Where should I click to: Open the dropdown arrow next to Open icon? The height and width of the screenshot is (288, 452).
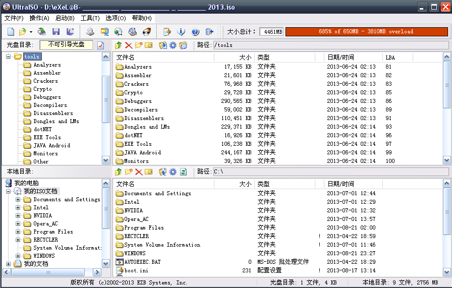(31, 32)
